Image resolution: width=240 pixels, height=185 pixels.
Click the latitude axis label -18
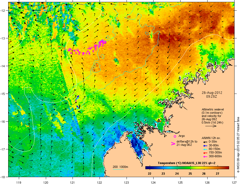3,177
